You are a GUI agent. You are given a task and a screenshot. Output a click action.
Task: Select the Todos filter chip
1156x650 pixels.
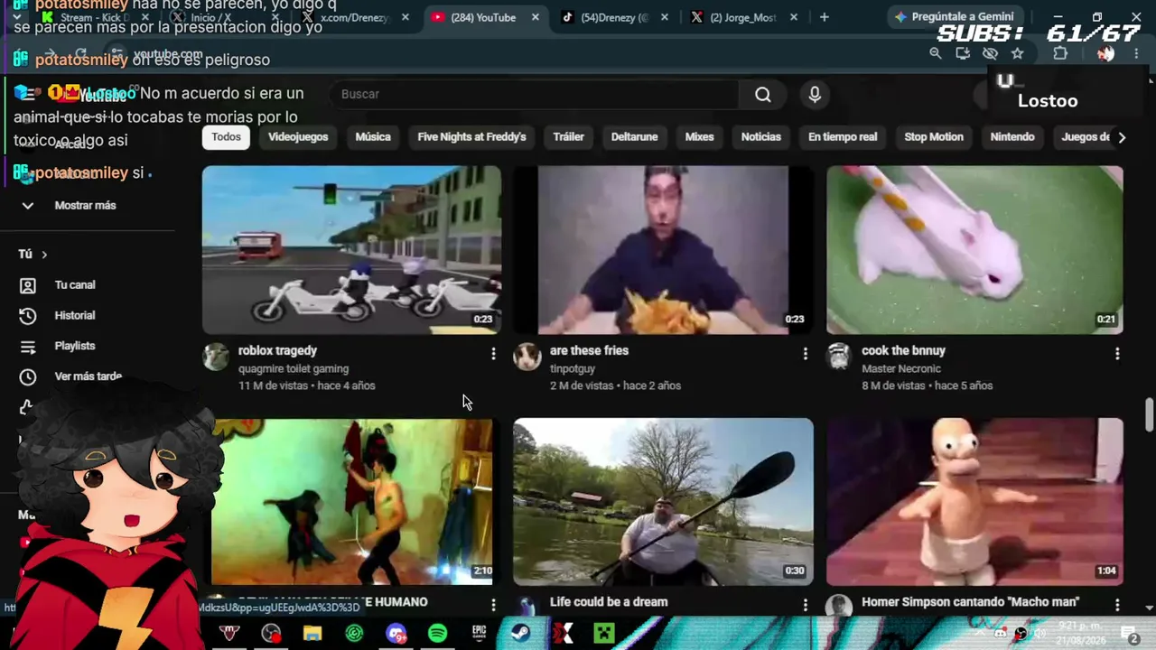[226, 137]
